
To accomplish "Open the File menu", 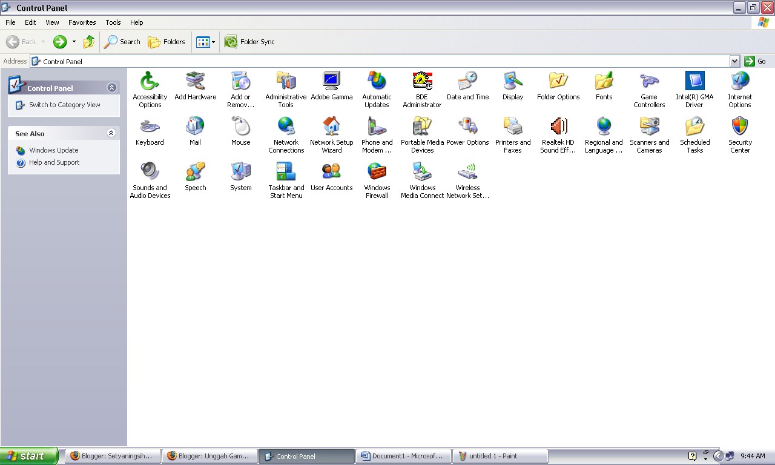I will click(10, 22).
